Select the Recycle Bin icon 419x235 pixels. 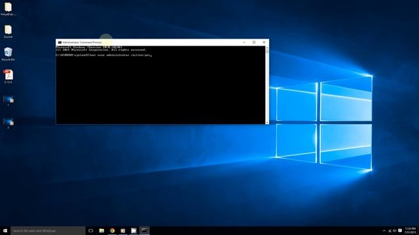(8, 54)
